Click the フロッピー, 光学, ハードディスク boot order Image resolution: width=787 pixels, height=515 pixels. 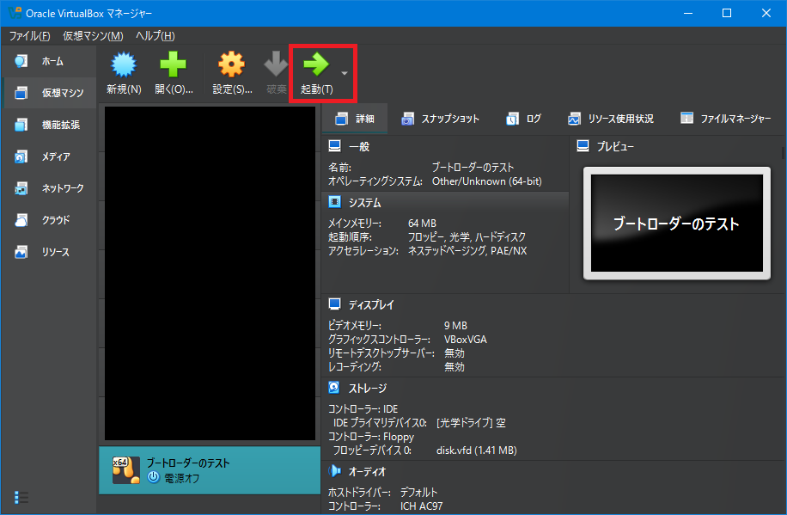coord(467,236)
